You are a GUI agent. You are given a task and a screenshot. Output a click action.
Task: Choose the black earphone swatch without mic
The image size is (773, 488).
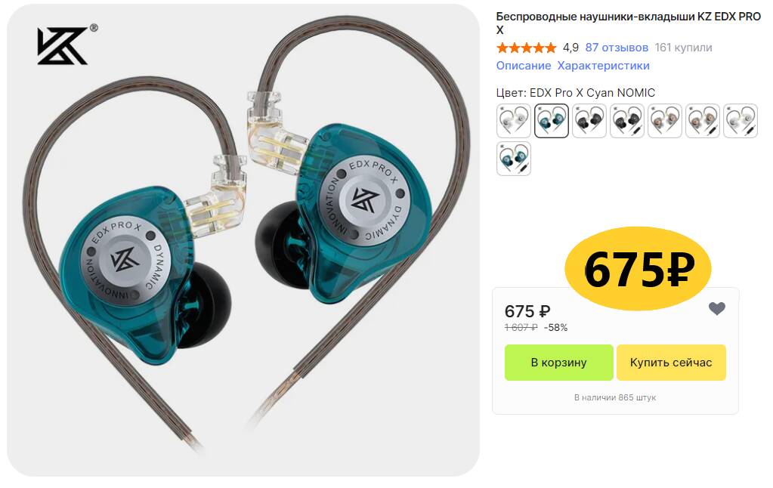click(x=589, y=121)
